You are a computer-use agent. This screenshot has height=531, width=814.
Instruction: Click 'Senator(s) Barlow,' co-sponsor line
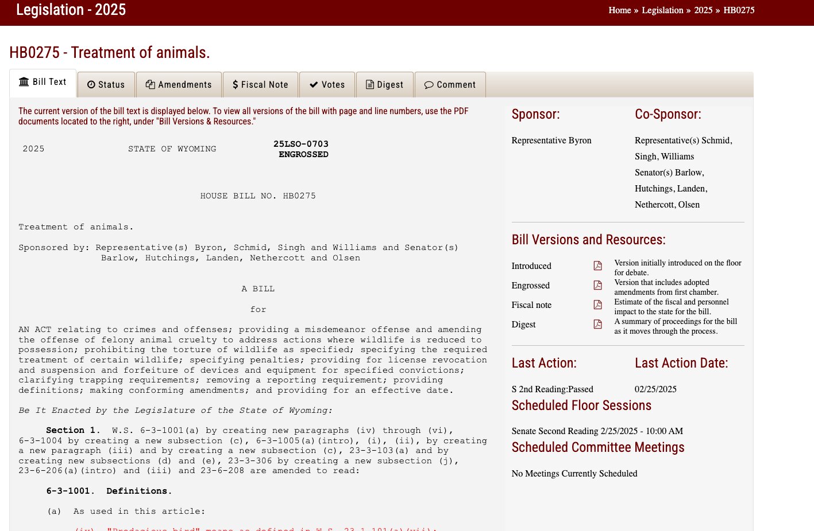pyautogui.click(x=669, y=173)
